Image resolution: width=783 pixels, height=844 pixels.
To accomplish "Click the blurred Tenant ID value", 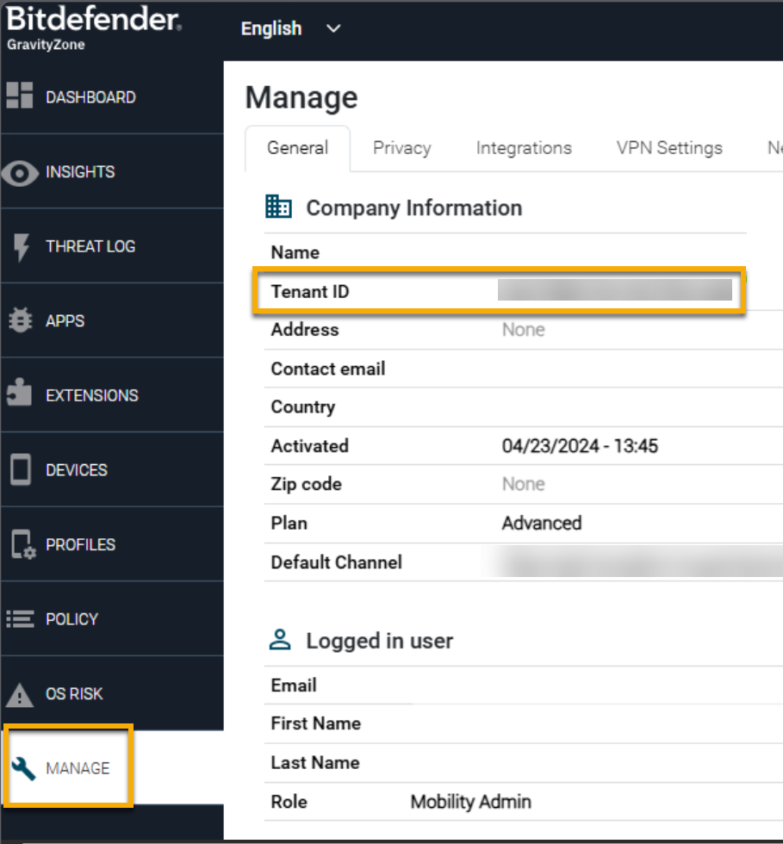I will [614, 290].
